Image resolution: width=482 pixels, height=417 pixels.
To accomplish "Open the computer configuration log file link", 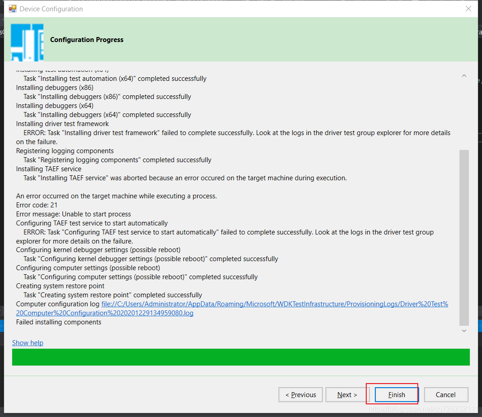I will (232, 308).
